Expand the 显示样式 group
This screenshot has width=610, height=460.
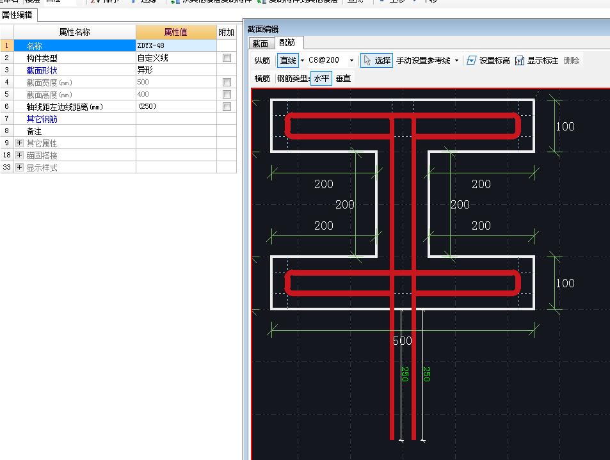click(x=19, y=168)
